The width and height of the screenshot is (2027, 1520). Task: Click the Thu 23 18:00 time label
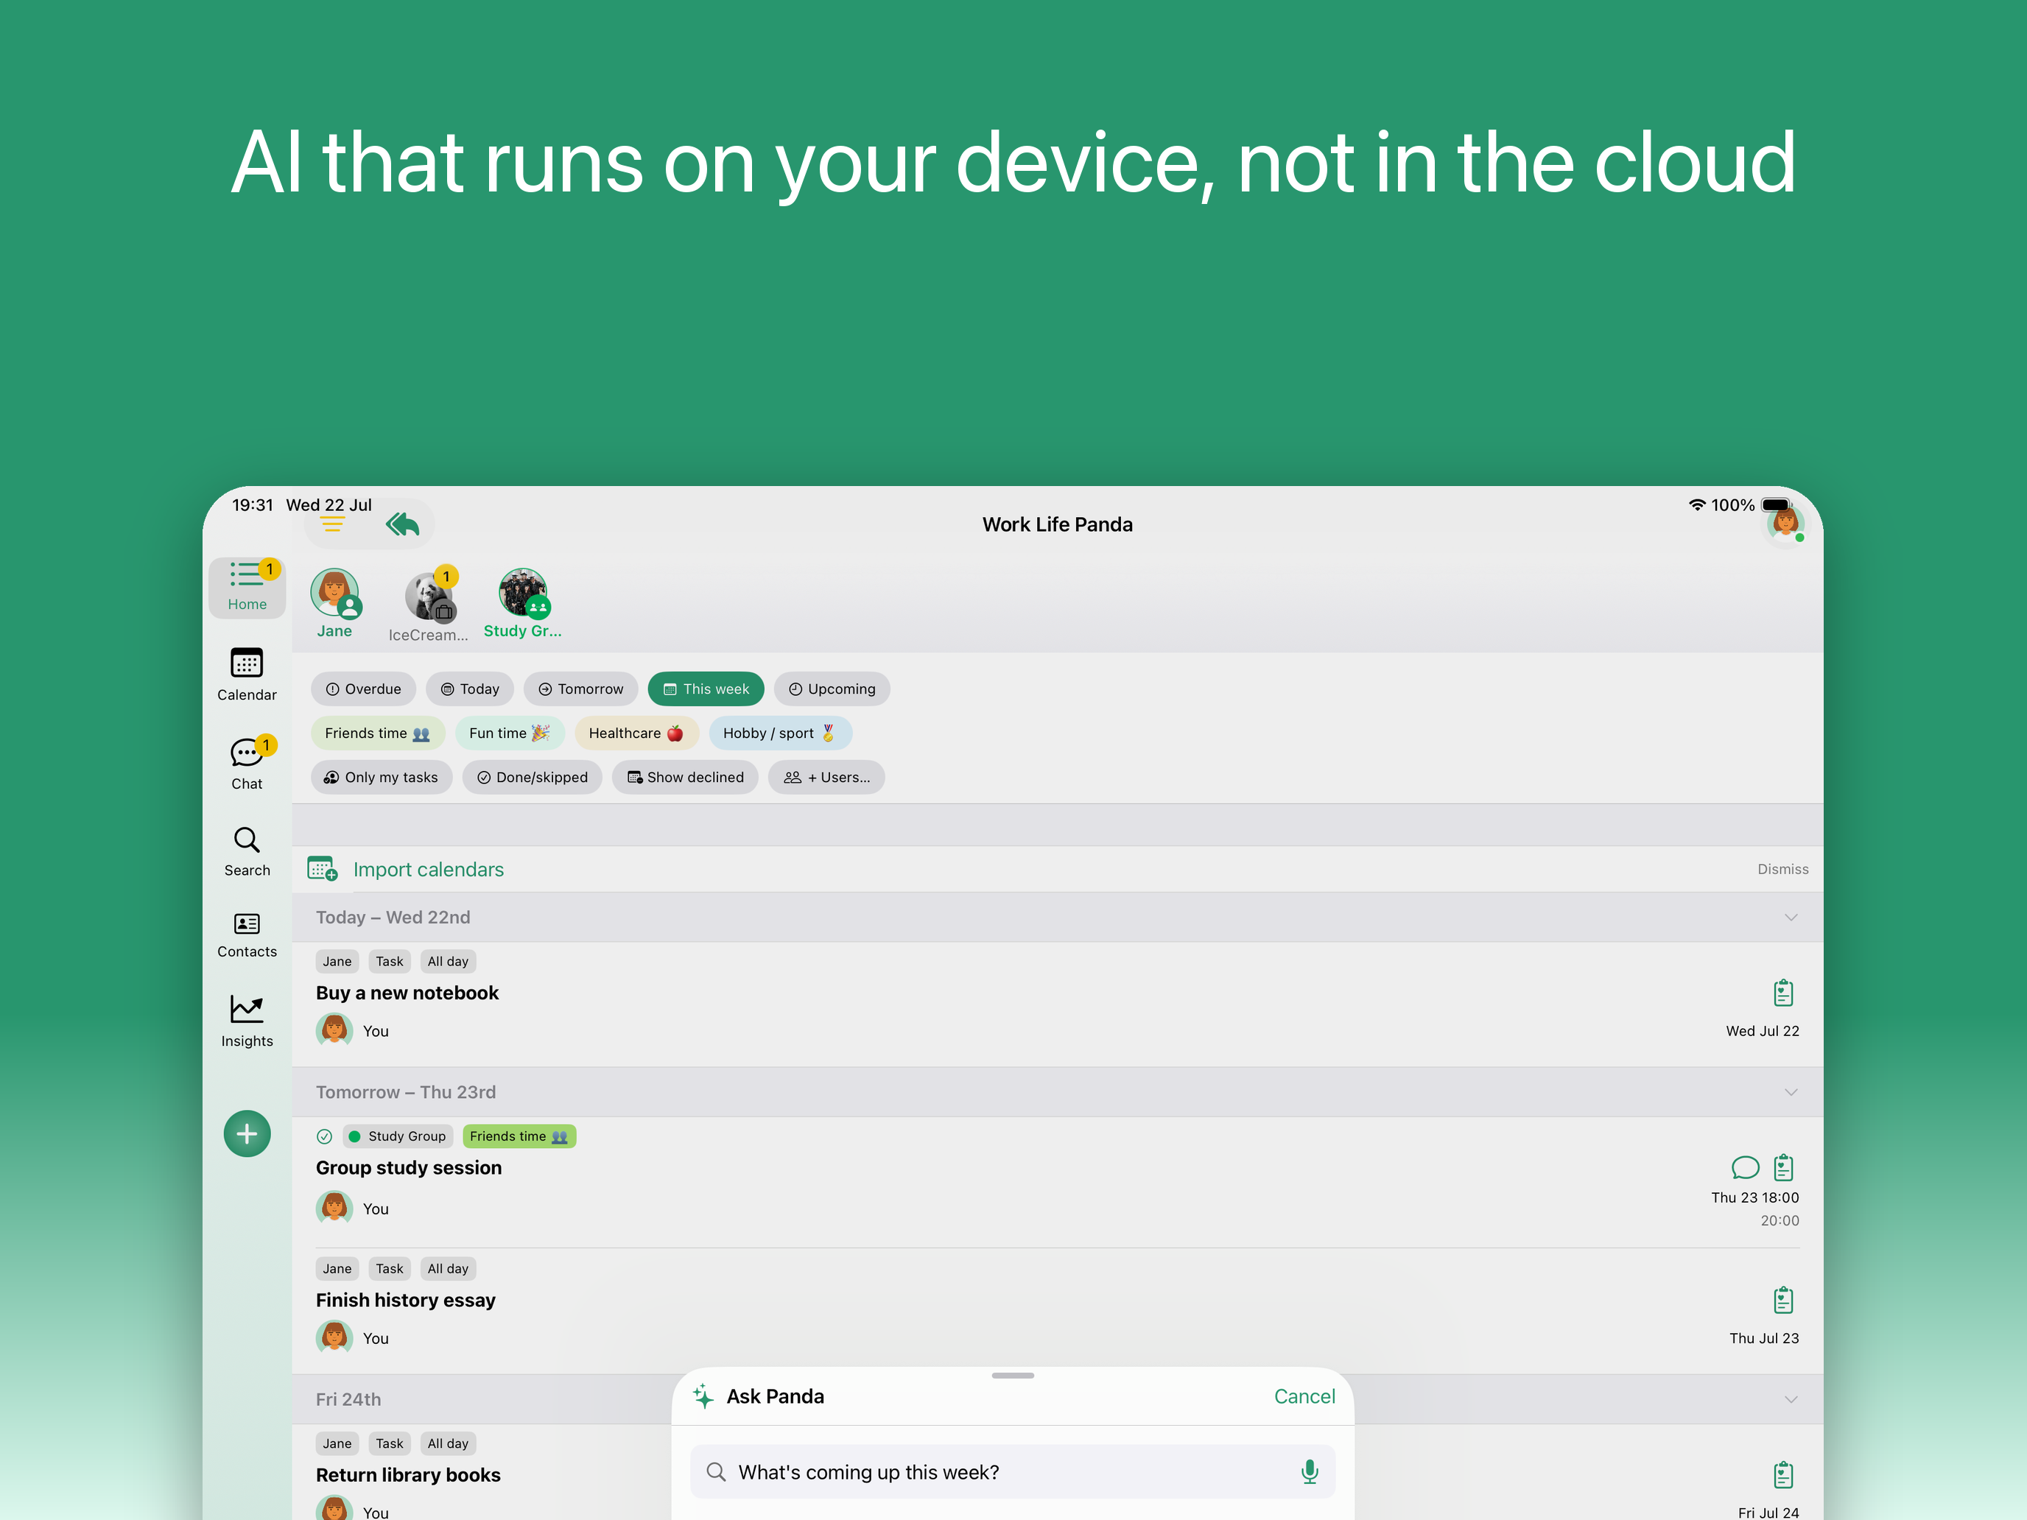(1754, 1197)
